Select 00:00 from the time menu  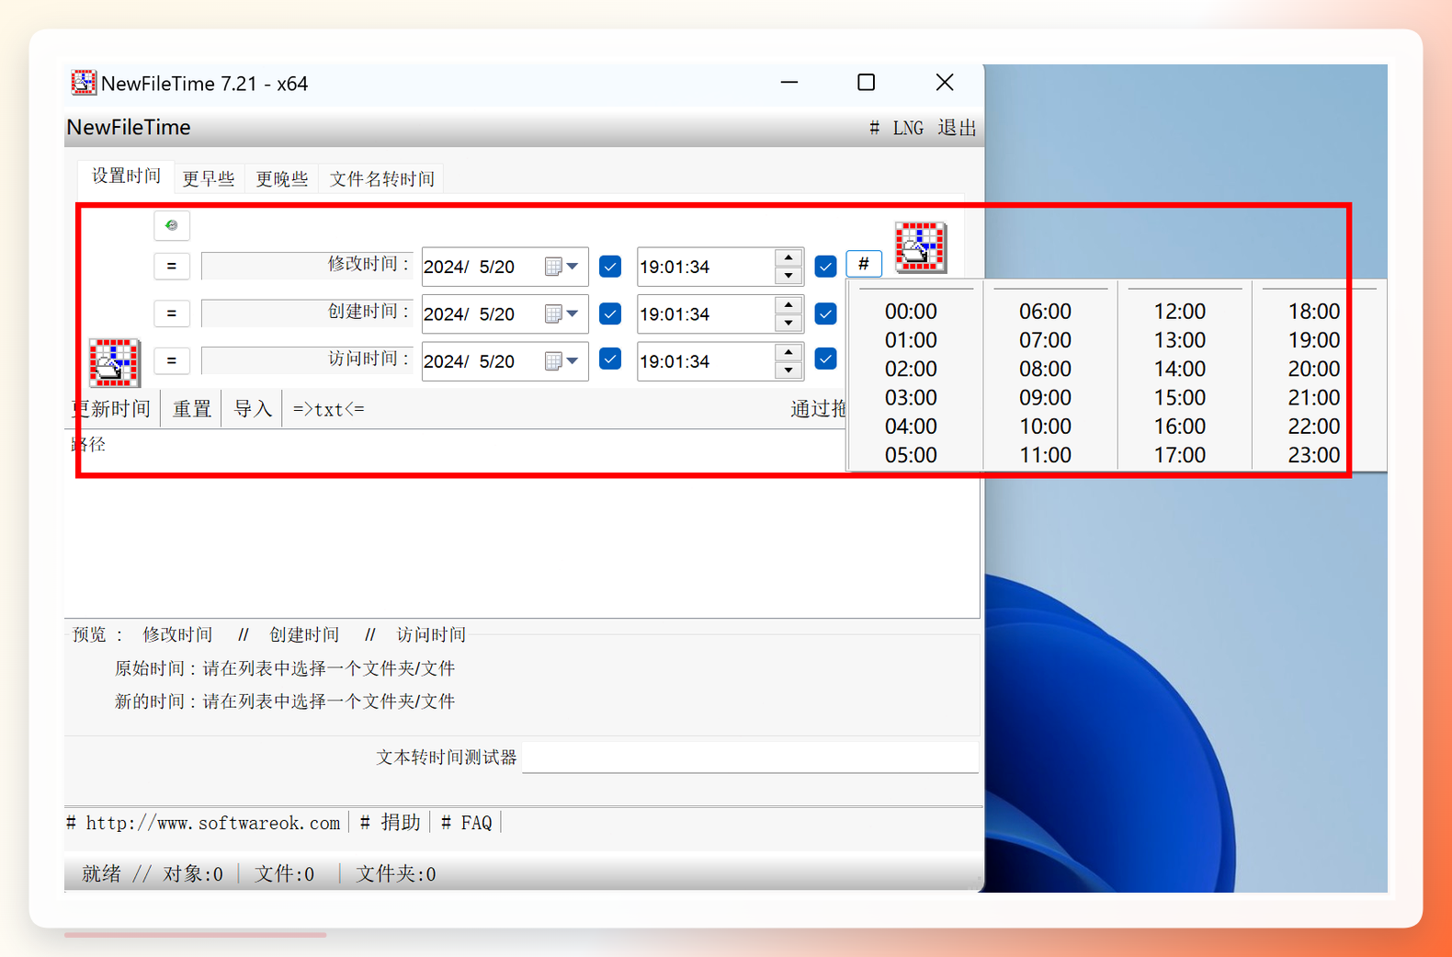point(911,312)
